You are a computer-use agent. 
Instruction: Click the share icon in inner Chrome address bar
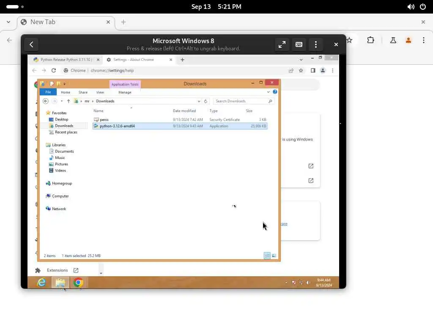[291, 71]
